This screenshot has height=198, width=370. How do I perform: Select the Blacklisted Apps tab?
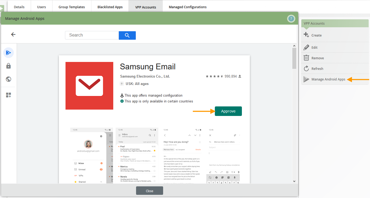[x=110, y=7]
